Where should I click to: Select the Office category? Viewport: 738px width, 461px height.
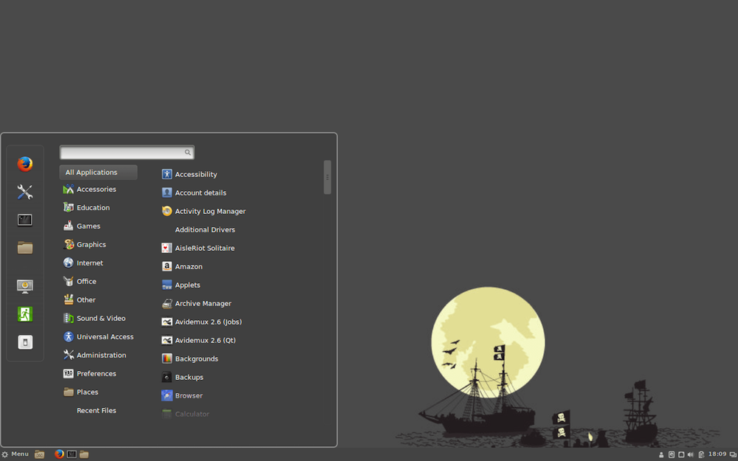(80, 281)
